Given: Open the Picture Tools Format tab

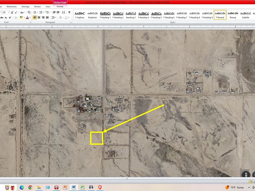Looking at the screenshot, I should tap(60, 6).
